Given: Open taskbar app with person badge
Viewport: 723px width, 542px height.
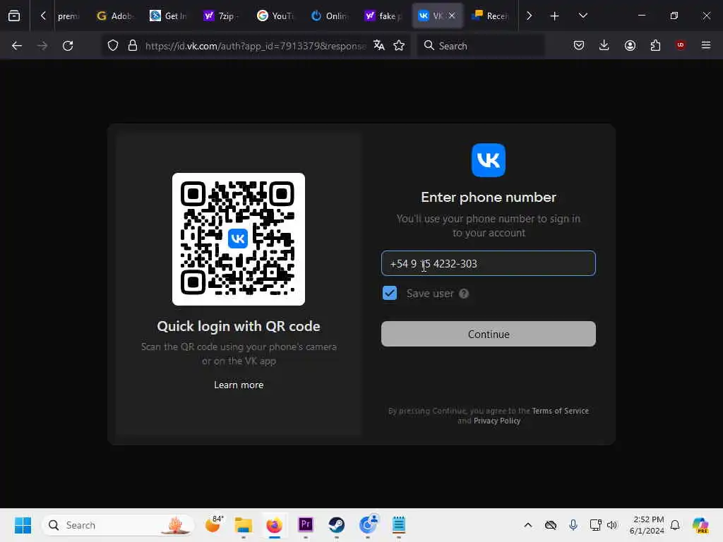Looking at the screenshot, I should coord(368,524).
